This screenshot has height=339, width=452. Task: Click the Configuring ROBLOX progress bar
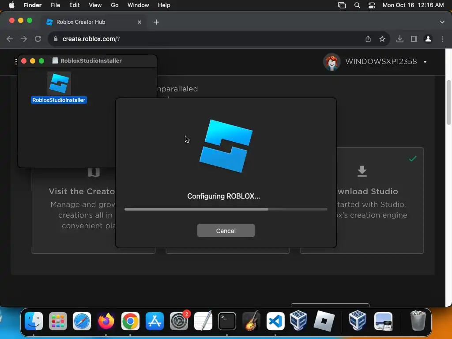point(226,209)
